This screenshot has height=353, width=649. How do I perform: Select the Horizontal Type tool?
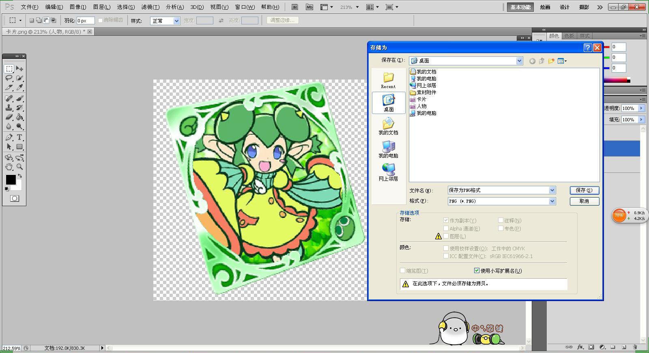[x=19, y=137]
